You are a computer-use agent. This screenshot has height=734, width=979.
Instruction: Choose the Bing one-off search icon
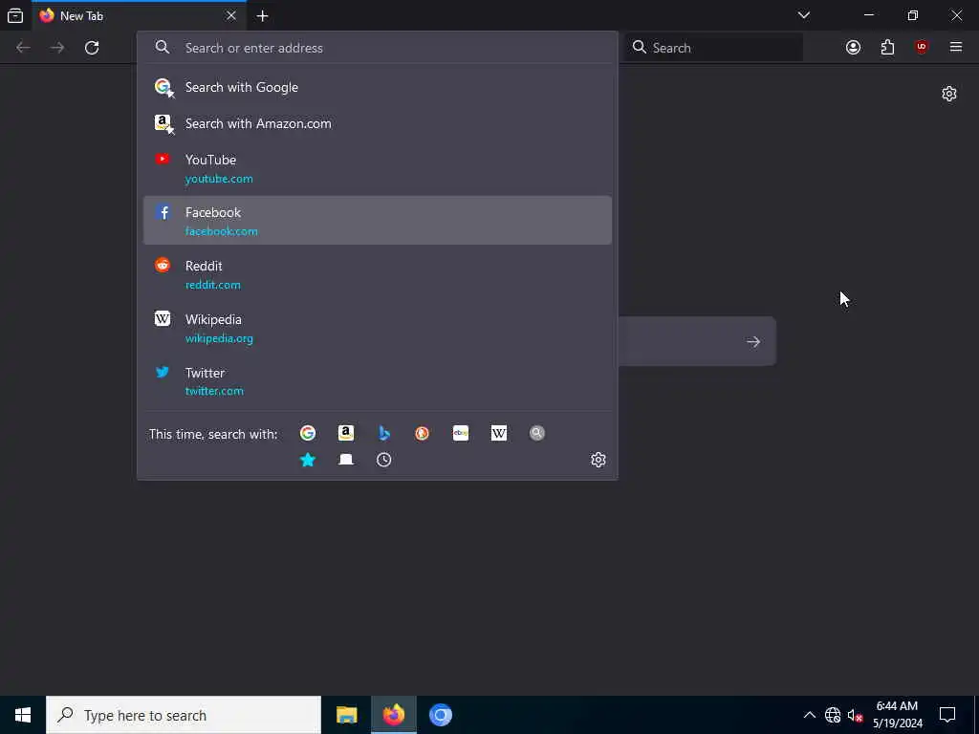384,433
